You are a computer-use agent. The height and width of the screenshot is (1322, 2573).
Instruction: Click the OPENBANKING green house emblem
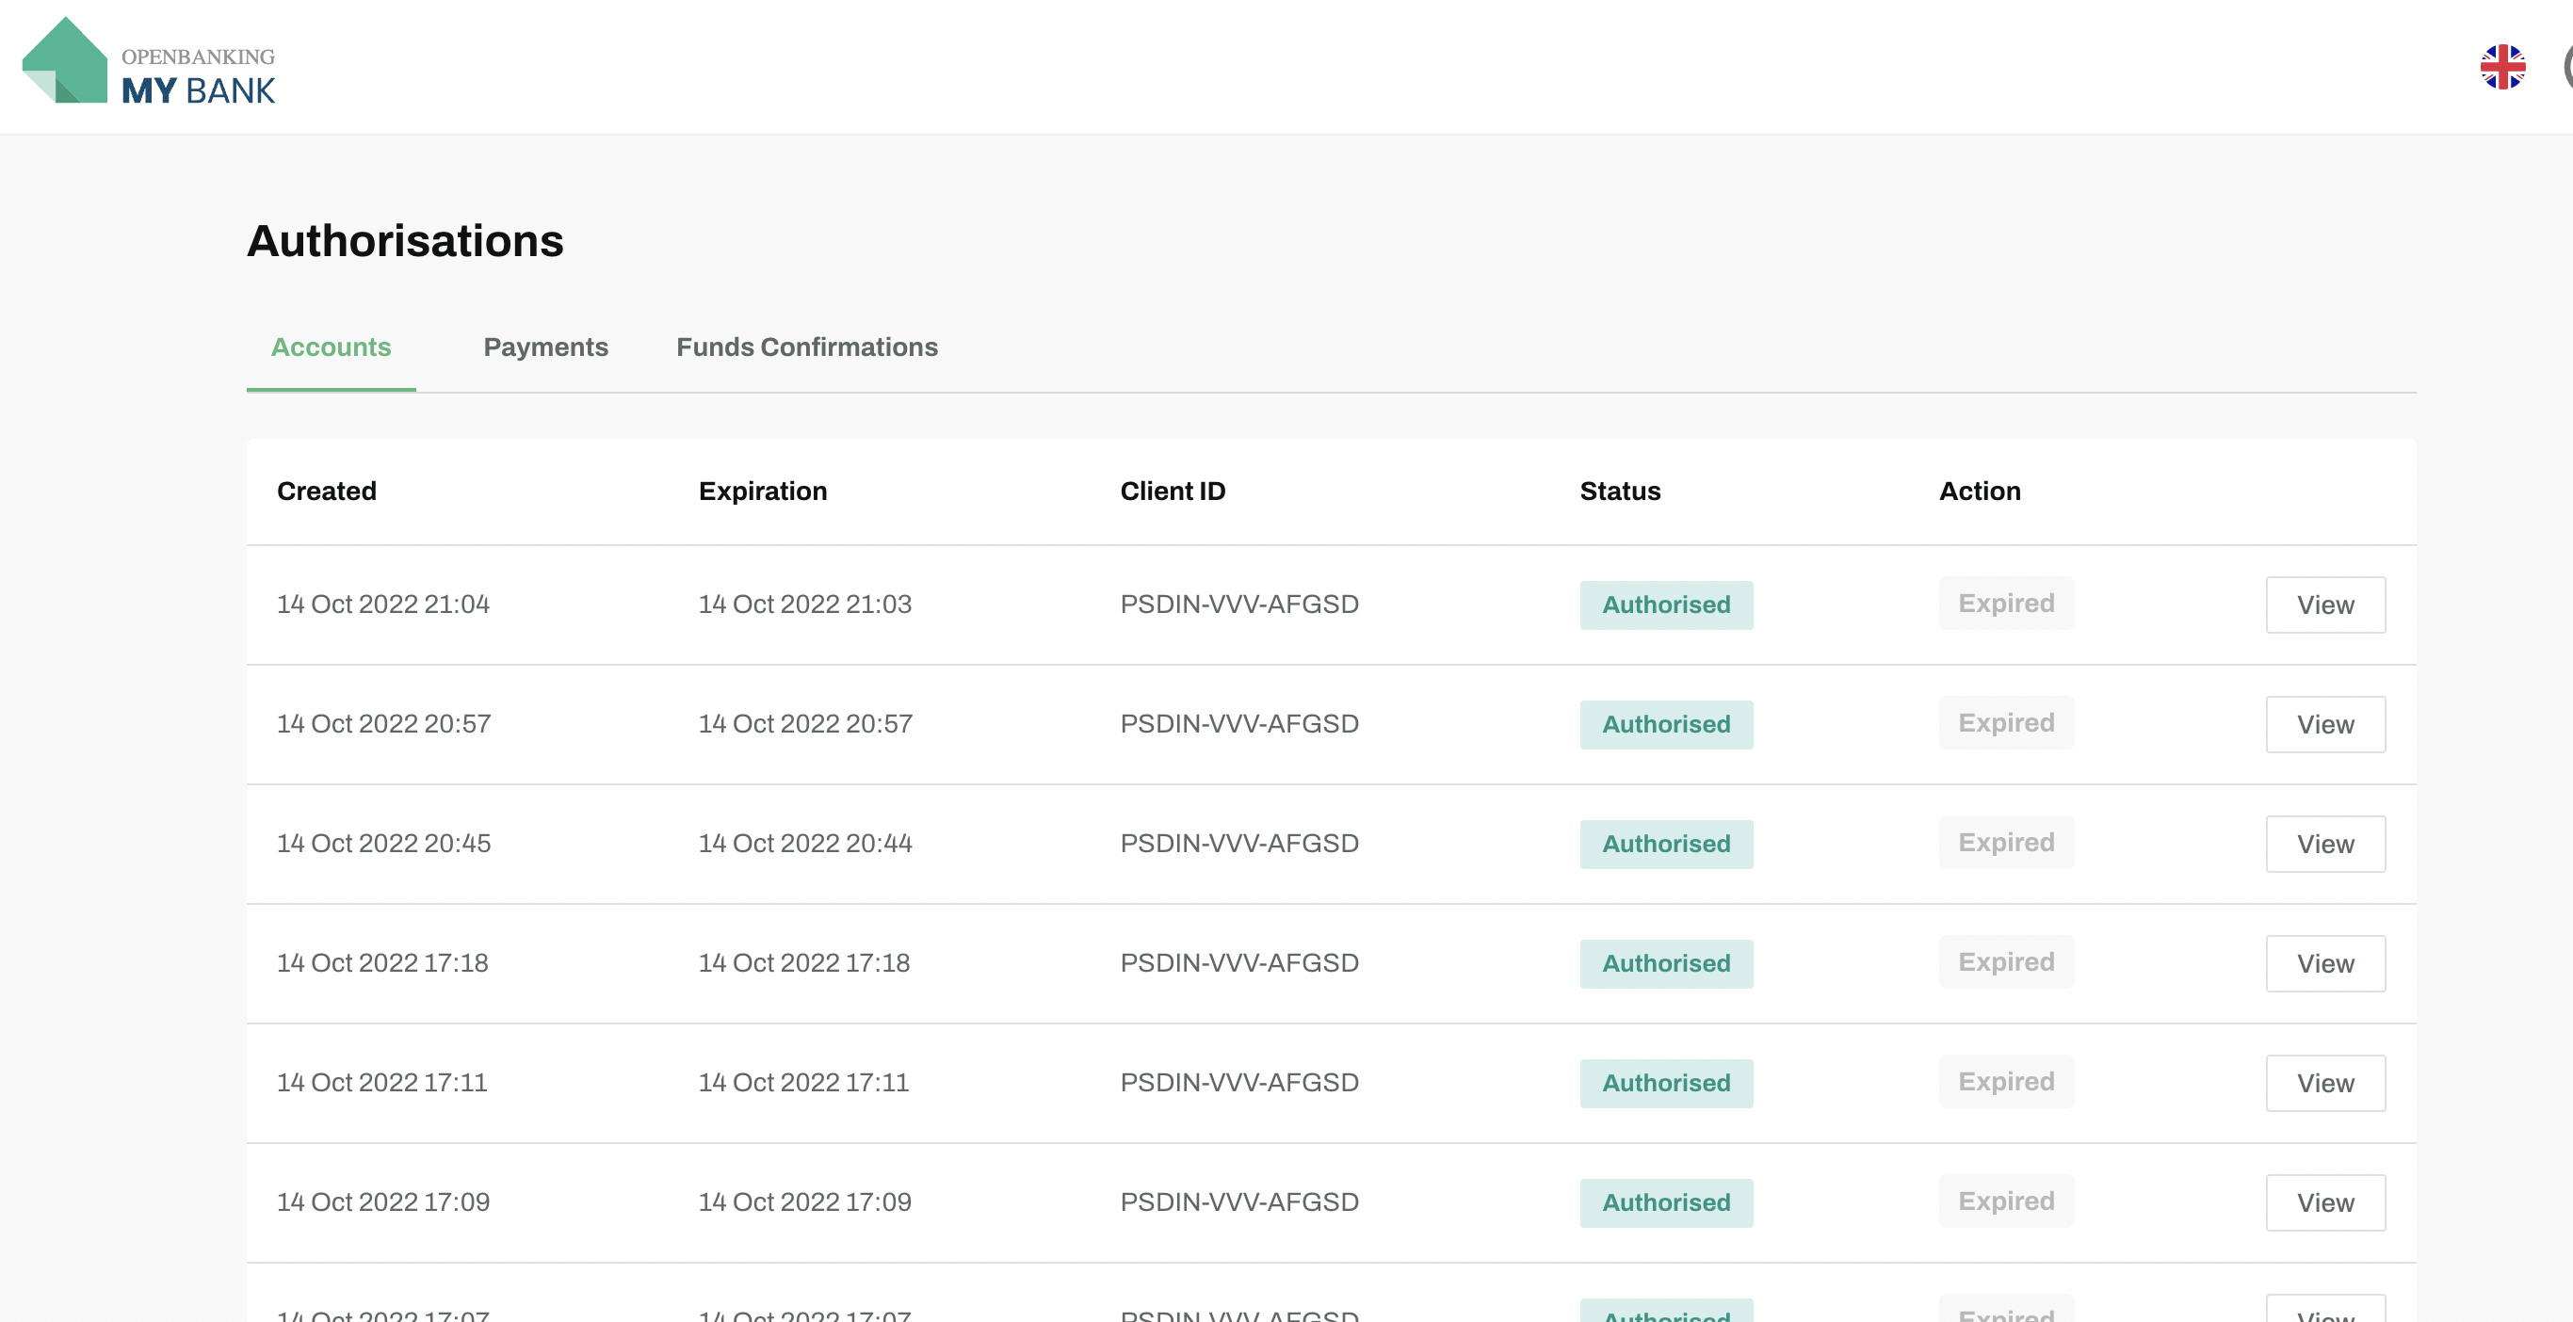point(66,60)
